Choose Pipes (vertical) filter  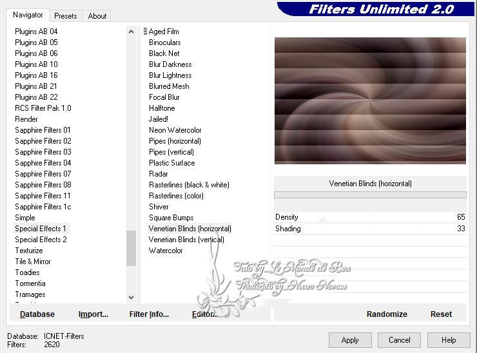coord(171,152)
